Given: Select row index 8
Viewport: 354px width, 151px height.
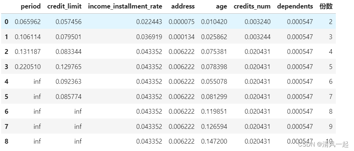Looking at the screenshot, I should pyautogui.click(x=6, y=141).
